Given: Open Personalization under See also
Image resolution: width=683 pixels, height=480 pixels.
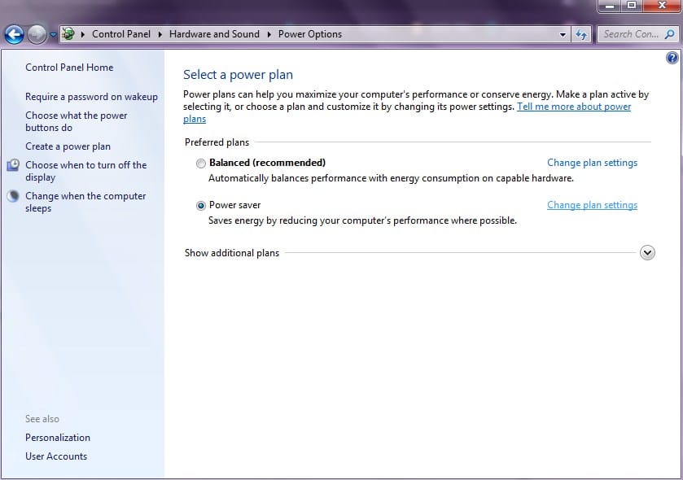Looking at the screenshot, I should 58,438.
